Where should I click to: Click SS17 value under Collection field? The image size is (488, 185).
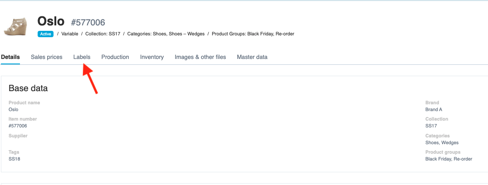431,126
